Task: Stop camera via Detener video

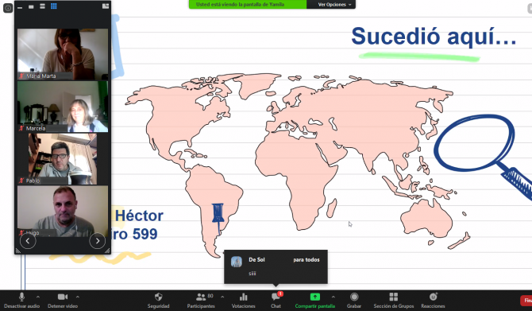Action: tap(63, 301)
